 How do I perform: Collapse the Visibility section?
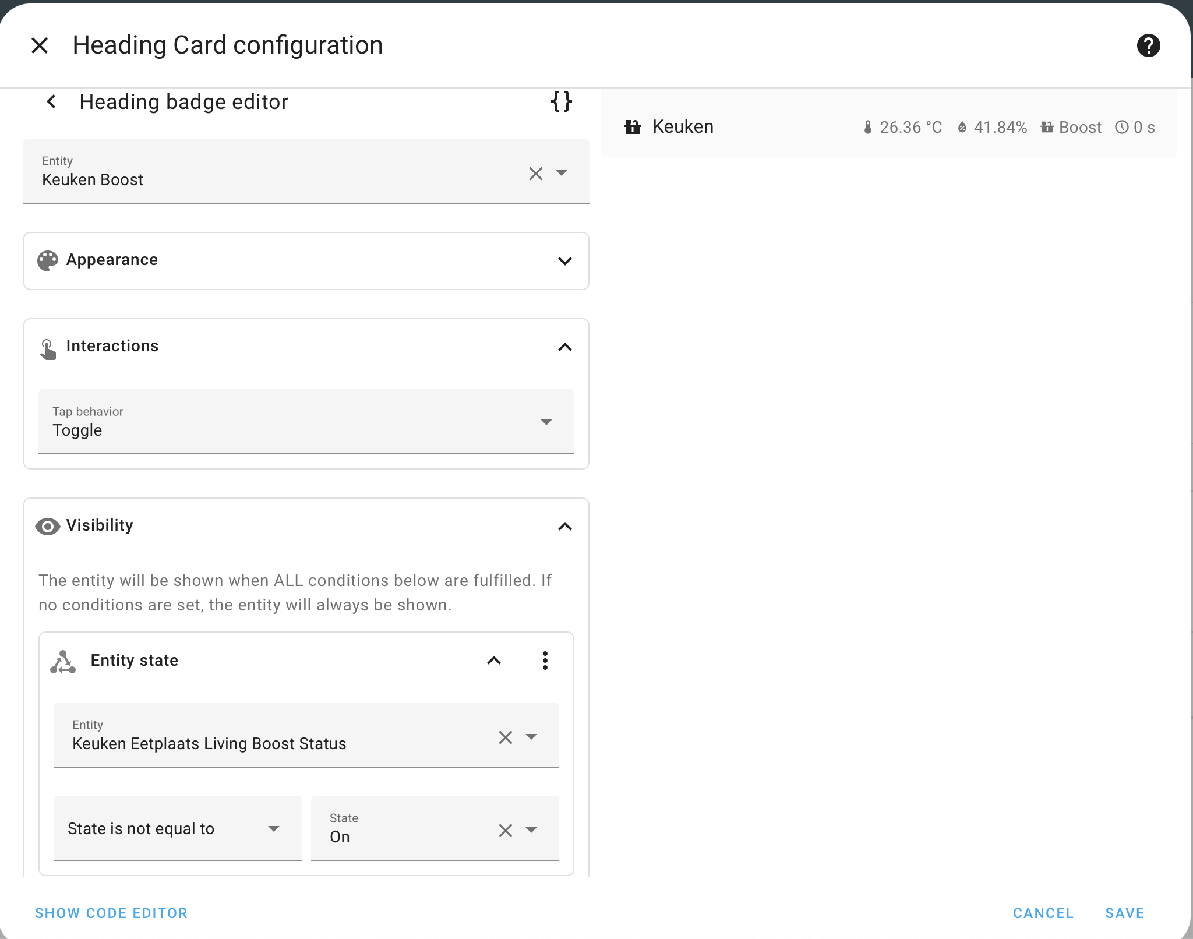tap(564, 527)
